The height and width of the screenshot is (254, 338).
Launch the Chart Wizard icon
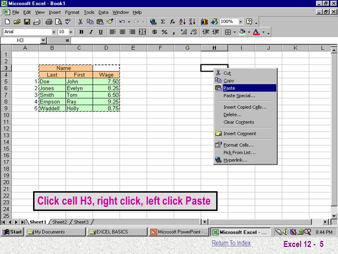204,22
